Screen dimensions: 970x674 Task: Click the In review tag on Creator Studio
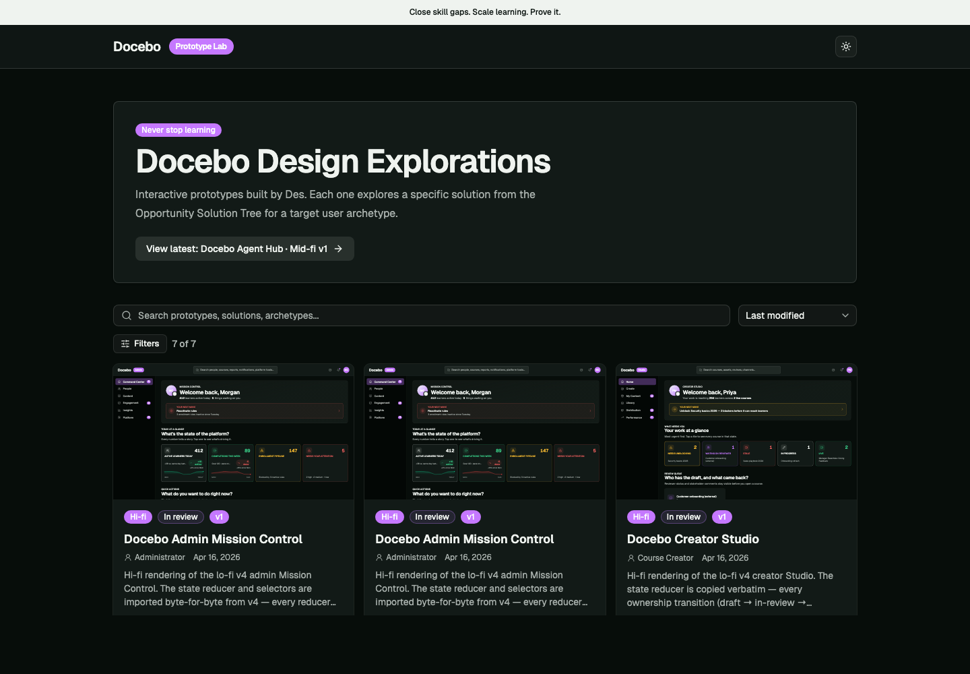(x=684, y=517)
